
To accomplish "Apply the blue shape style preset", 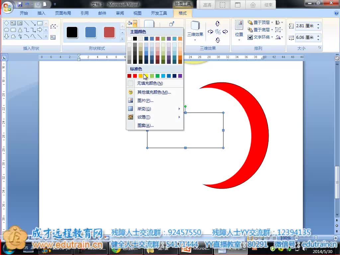I will coord(91,33).
